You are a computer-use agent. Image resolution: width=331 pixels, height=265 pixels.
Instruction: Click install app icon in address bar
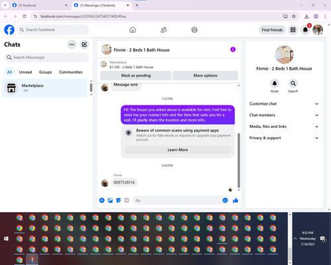[285, 17]
